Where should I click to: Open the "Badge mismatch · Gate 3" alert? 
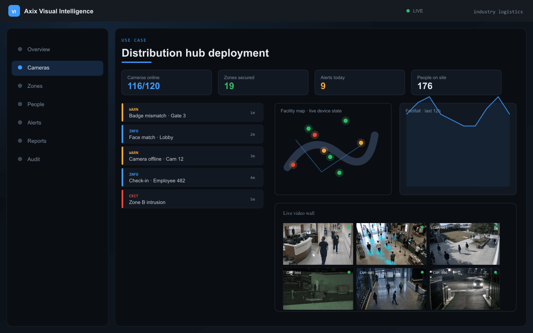tap(192, 112)
